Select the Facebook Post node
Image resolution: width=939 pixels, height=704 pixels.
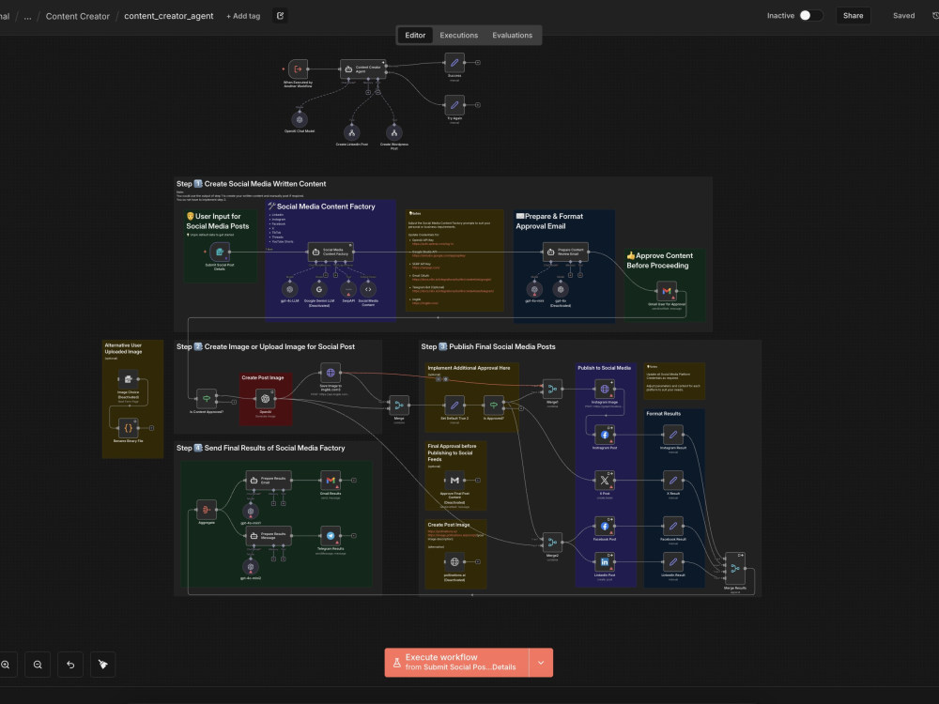[604, 527]
